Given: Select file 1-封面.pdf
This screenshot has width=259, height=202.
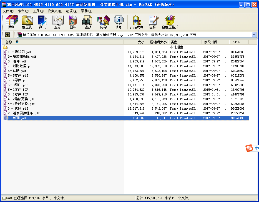Looking at the screenshot, I should 17,118.
